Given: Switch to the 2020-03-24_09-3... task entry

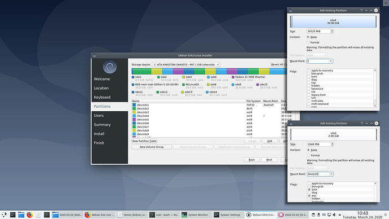Looking at the screenshot, I should pyautogui.click(x=293, y=215).
